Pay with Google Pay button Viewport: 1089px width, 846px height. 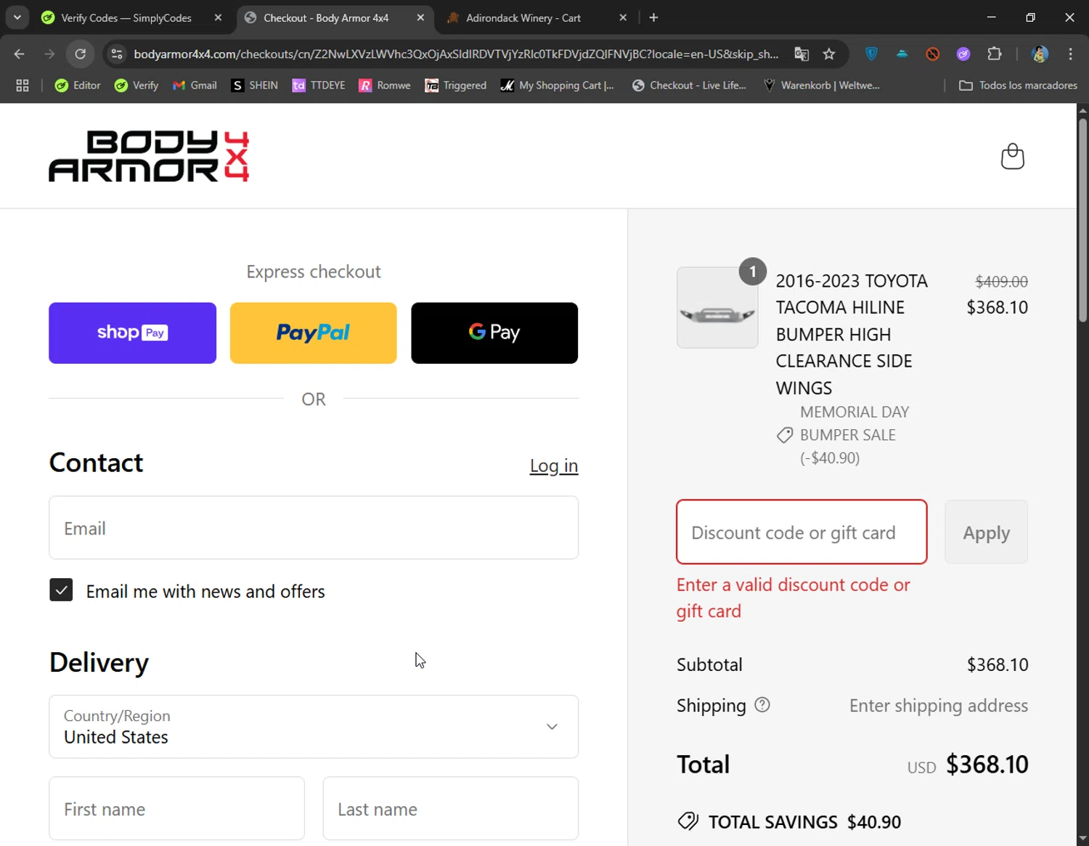(494, 333)
